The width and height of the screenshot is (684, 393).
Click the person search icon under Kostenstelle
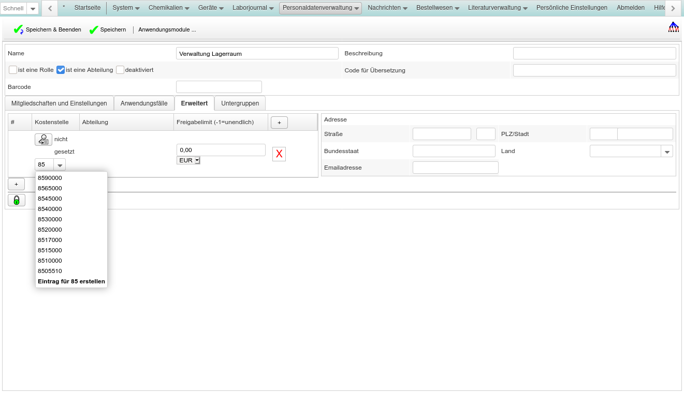pyautogui.click(x=43, y=140)
